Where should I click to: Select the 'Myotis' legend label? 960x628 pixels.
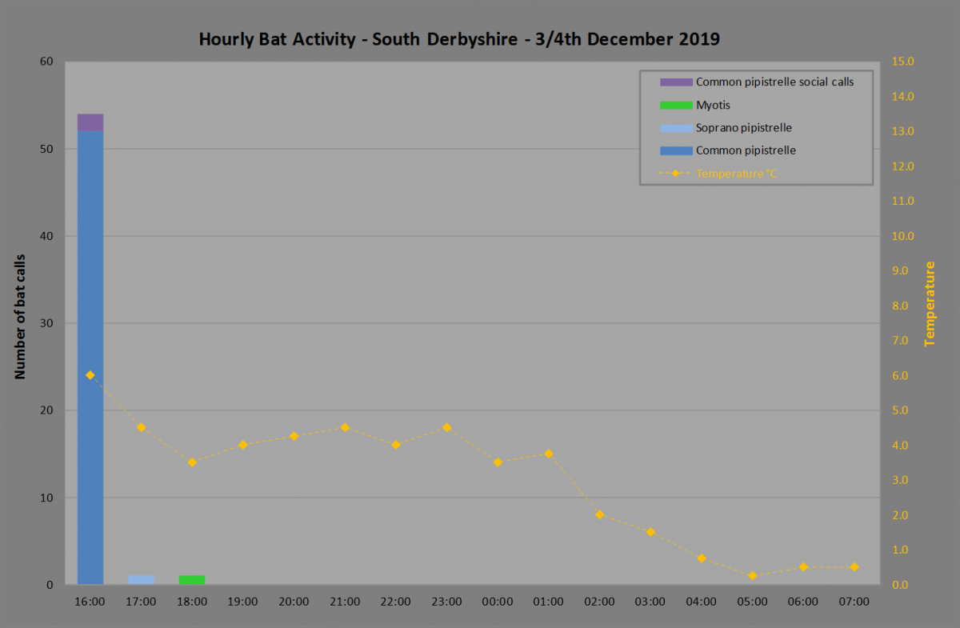pyautogui.click(x=713, y=105)
